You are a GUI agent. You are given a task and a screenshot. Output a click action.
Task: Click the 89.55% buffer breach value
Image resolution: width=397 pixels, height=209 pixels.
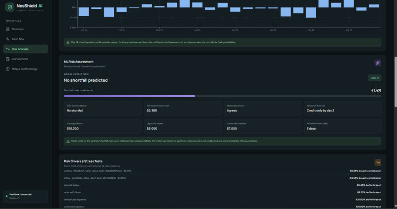(369, 192)
